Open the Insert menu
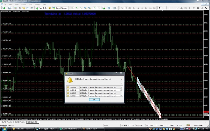Image resolution: width=210 pixels, height=131 pixels. tap(17, 4)
